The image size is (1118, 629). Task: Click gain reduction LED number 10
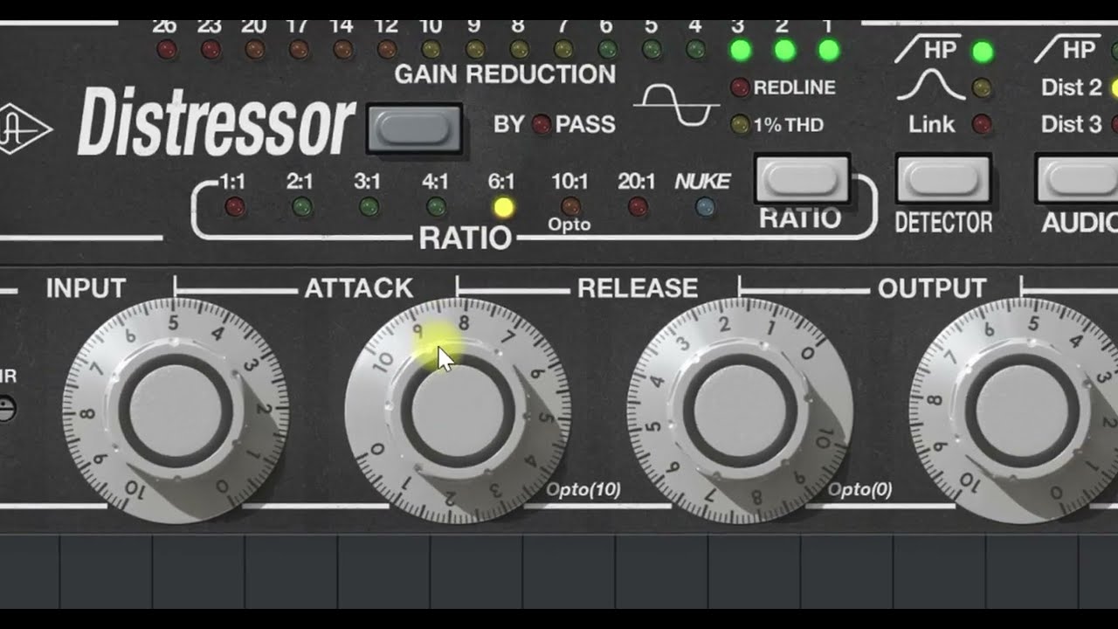(431, 50)
